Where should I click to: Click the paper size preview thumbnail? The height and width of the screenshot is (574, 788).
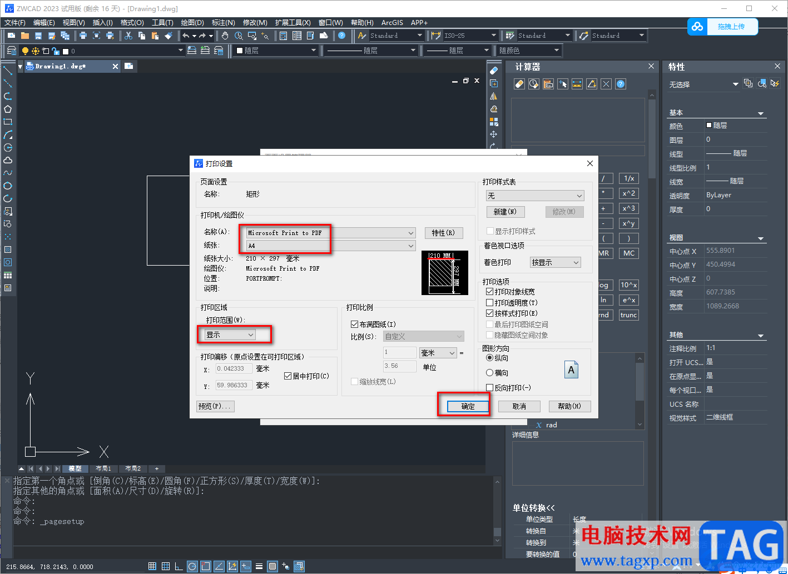(x=444, y=273)
